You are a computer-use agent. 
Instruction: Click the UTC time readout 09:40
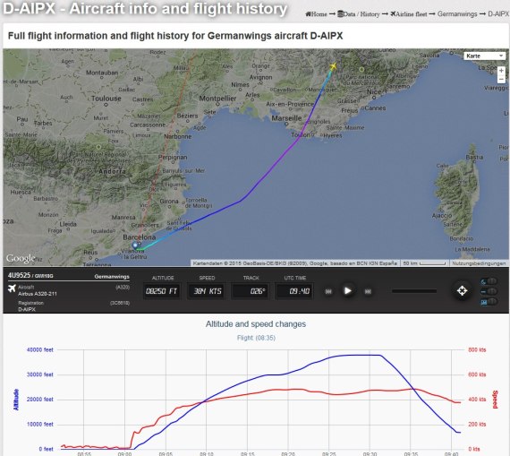(x=294, y=291)
